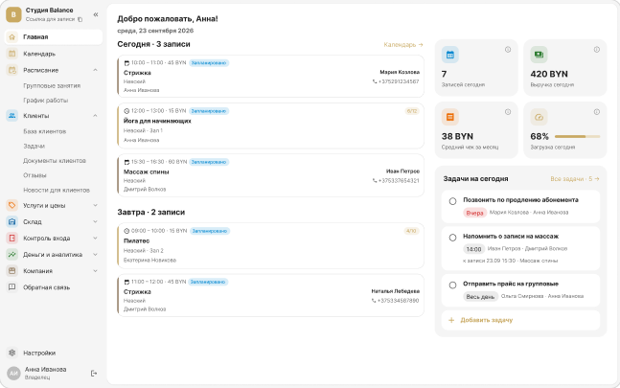Mark 'Отправить прайс на групповые' task done

tap(452, 285)
